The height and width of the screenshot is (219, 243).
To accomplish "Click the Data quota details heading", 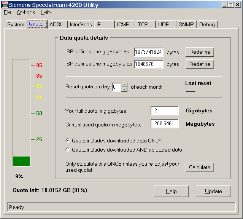I will (x=84, y=38).
